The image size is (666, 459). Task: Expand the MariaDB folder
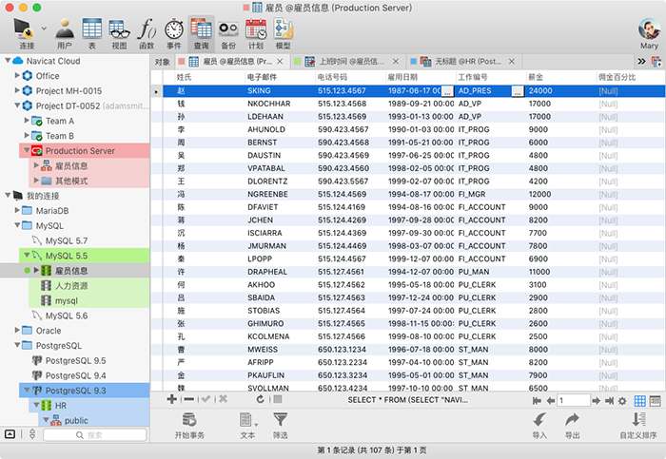tap(17, 210)
